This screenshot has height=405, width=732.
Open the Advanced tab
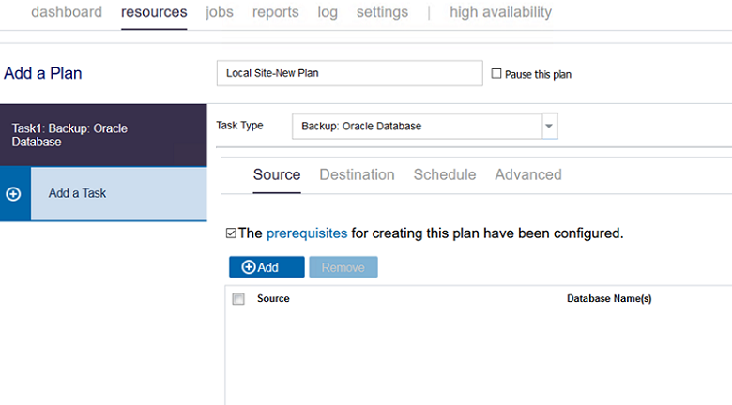tap(527, 174)
